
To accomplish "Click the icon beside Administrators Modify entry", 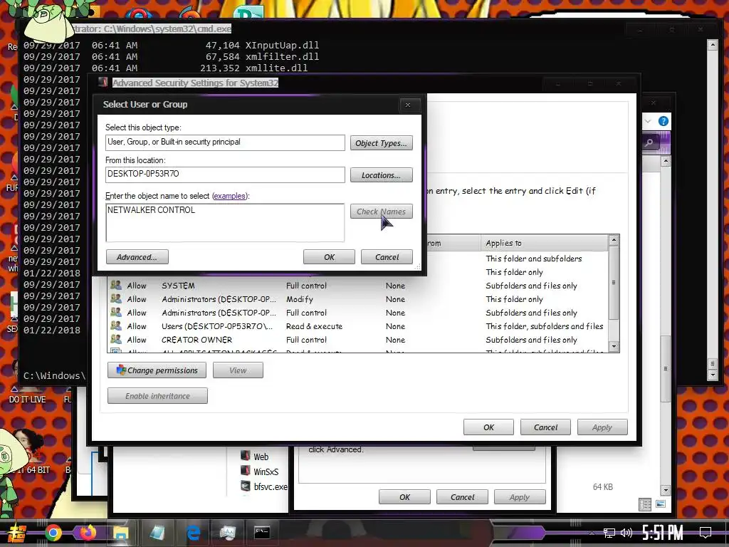I will point(116,298).
